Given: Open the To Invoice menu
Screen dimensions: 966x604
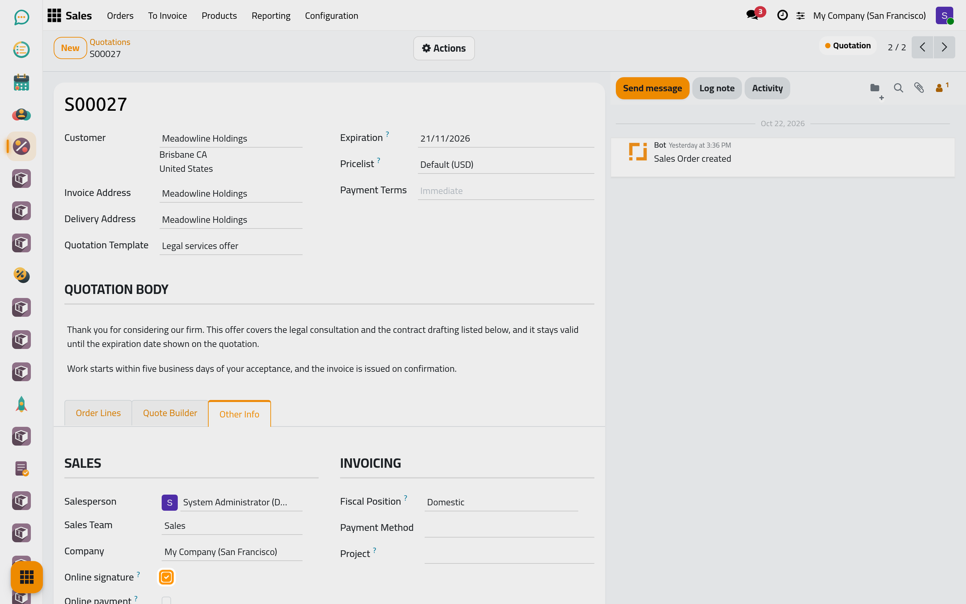Looking at the screenshot, I should click(x=168, y=16).
